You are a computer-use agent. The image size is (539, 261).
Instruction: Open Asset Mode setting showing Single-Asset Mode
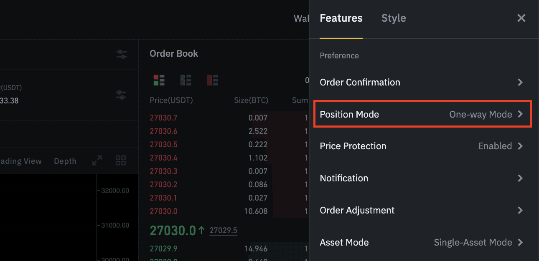pos(422,243)
